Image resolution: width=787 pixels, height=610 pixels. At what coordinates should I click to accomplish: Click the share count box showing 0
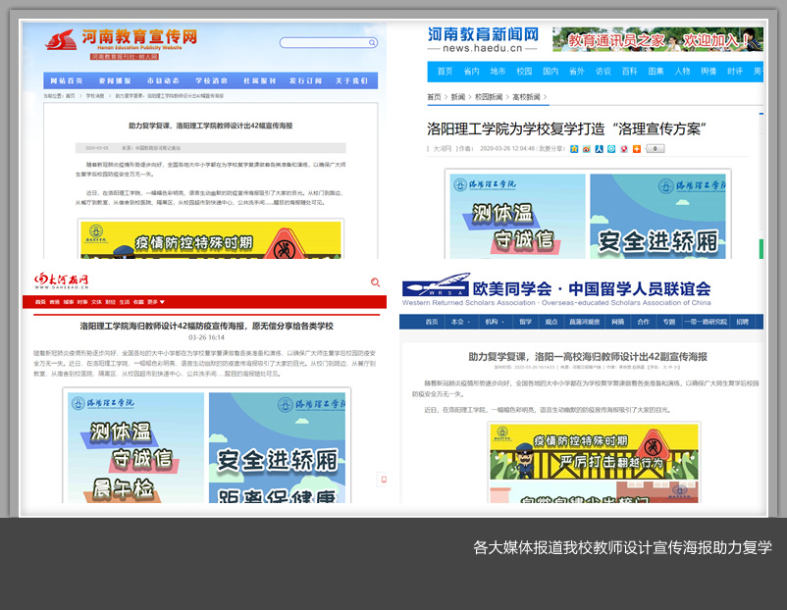(655, 148)
